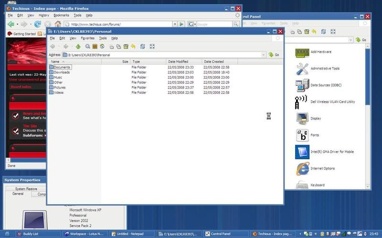Viewport: 382px width, 238px height.
Task: Open Explorer Favorites menu
Action: tap(87, 38)
